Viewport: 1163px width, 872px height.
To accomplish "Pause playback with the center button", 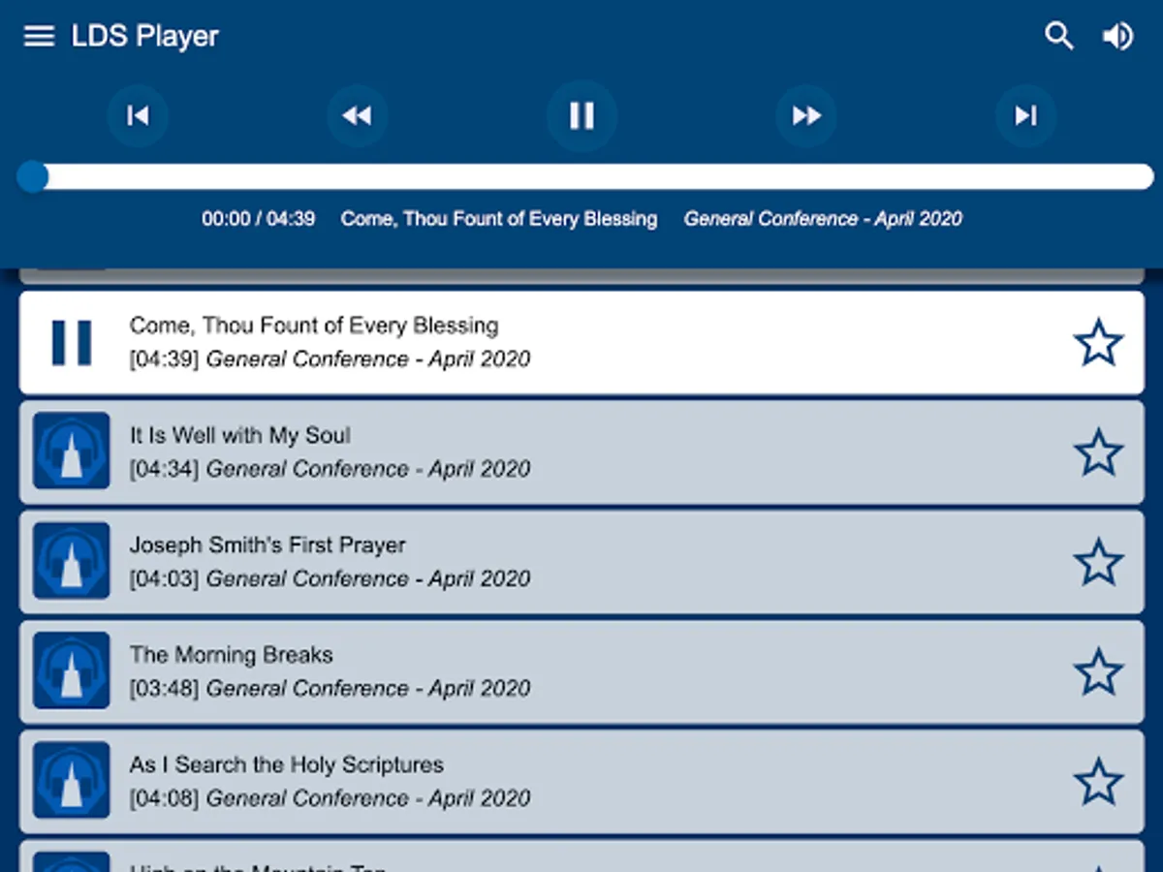I will click(581, 116).
